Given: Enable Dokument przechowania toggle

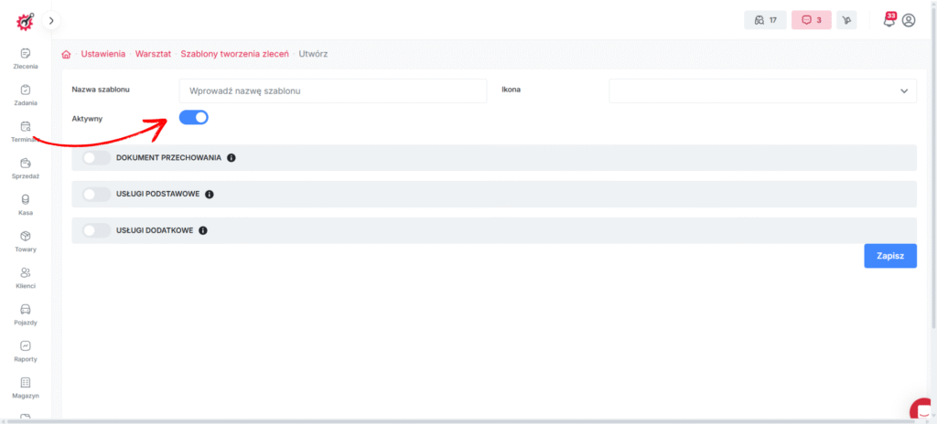Looking at the screenshot, I should (x=96, y=157).
